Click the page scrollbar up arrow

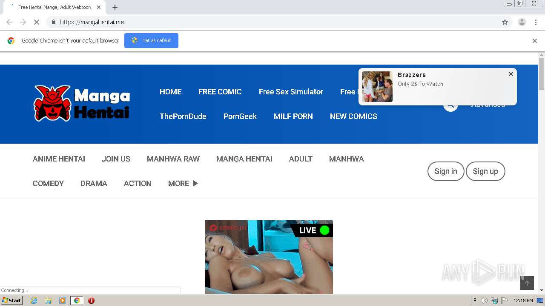pyautogui.click(x=542, y=55)
